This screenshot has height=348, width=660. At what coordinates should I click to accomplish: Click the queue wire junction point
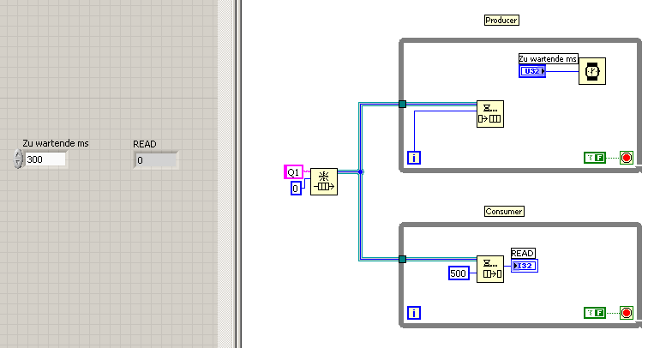pos(361,171)
